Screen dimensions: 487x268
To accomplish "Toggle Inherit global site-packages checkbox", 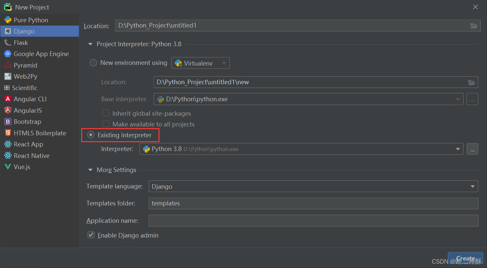I will (106, 113).
